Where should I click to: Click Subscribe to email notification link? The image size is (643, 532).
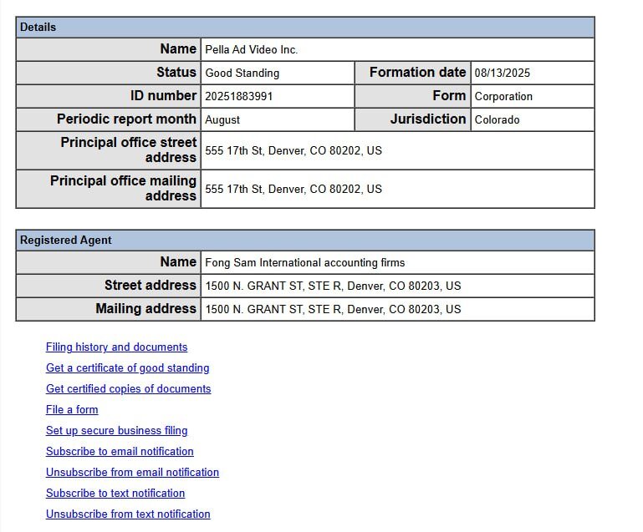click(120, 452)
